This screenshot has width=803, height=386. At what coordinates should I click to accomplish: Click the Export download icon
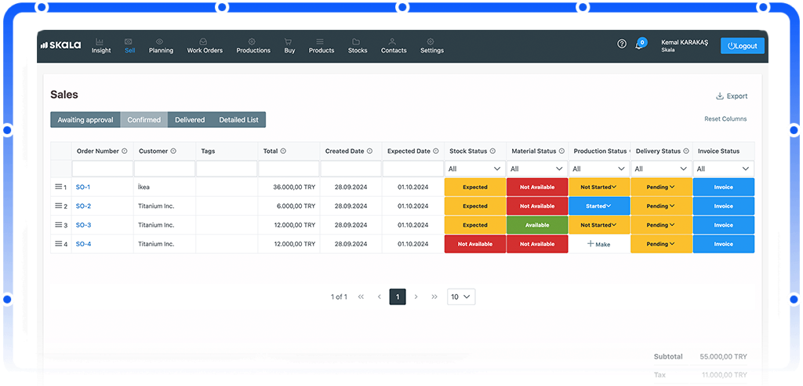[720, 96]
